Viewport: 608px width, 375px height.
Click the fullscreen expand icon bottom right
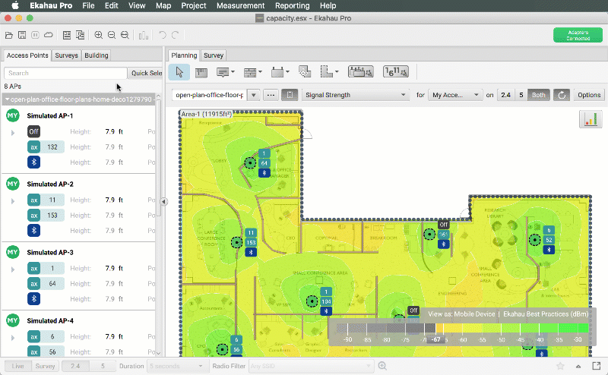(597, 366)
